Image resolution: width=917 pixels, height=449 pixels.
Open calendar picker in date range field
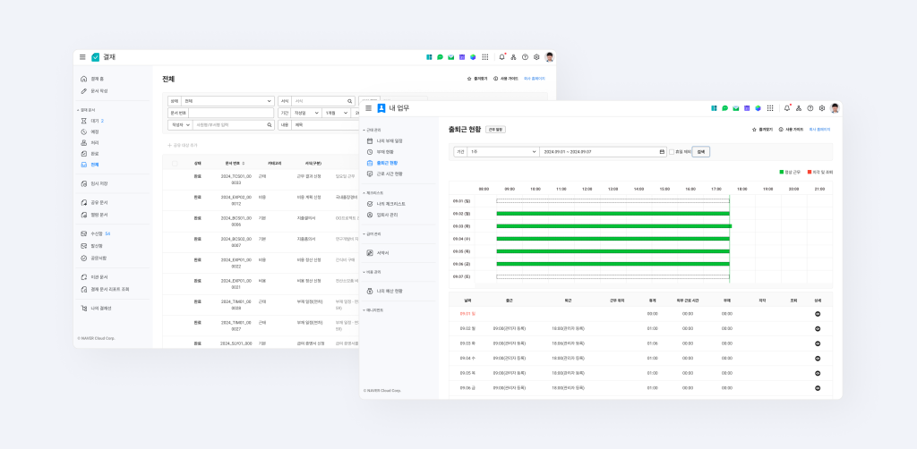point(662,152)
